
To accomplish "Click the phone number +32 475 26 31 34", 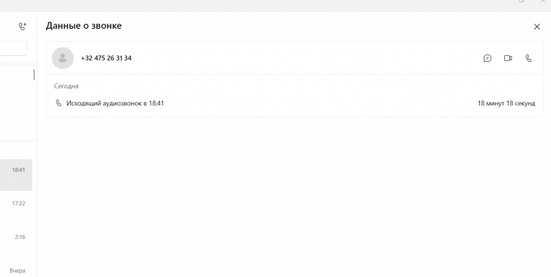I will click(106, 58).
